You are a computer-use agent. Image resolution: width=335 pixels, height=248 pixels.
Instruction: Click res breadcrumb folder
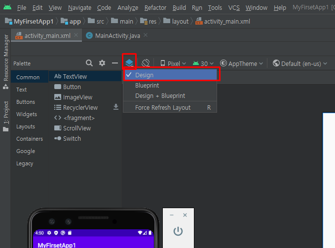pos(149,21)
